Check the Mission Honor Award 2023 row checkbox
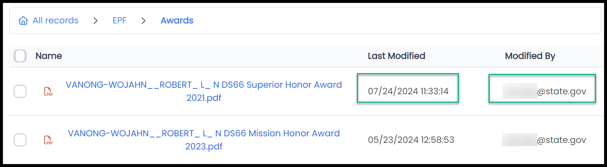Image resolution: width=607 pixels, height=167 pixels. [20, 140]
